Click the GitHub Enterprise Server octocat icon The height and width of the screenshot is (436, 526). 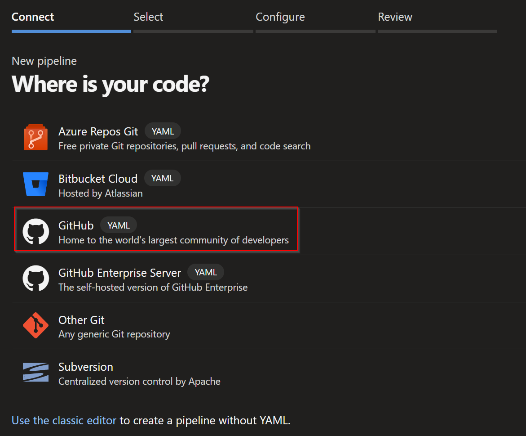point(36,279)
